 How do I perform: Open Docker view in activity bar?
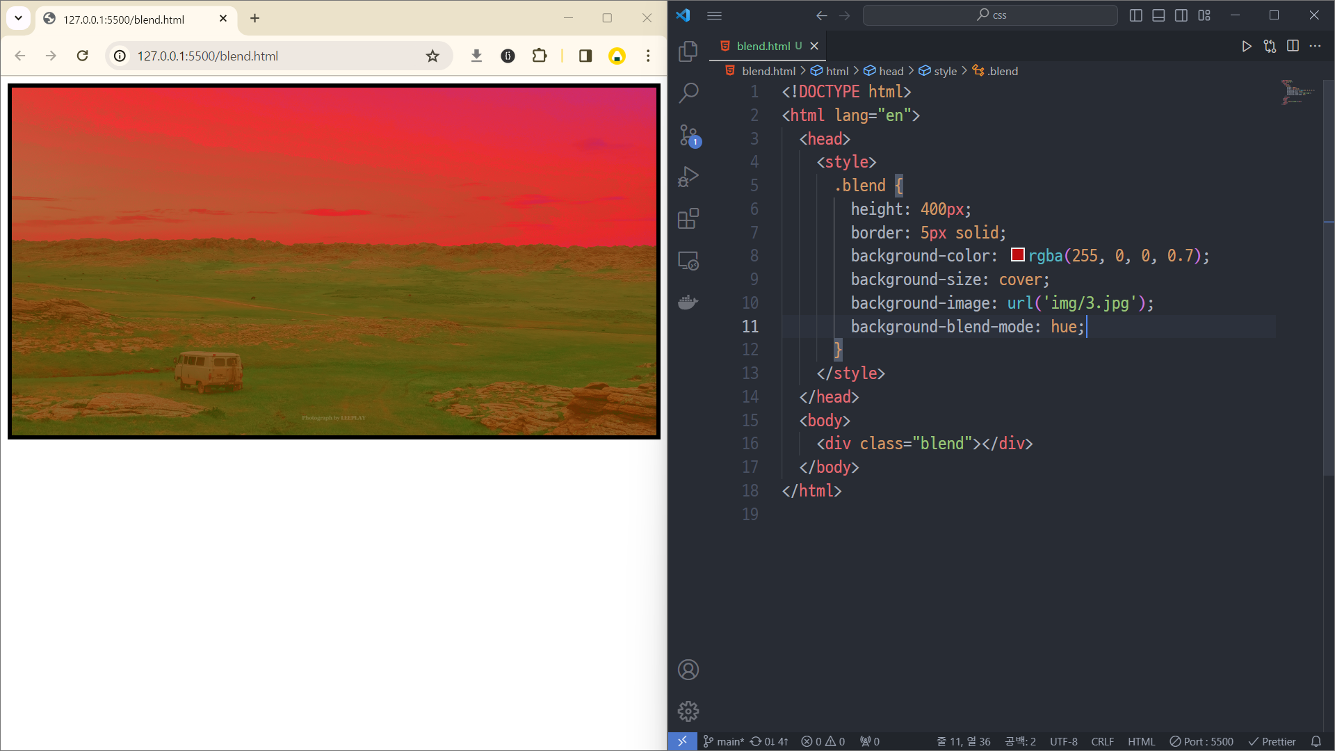tap(688, 302)
